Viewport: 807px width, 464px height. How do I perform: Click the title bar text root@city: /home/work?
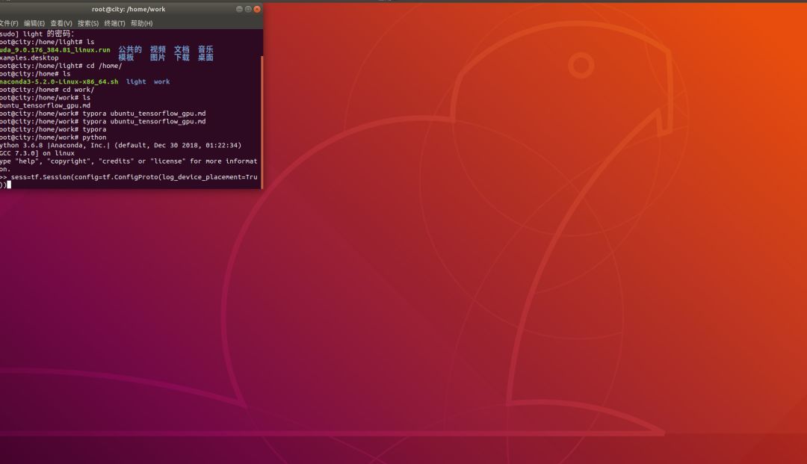pyautogui.click(x=129, y=9)
